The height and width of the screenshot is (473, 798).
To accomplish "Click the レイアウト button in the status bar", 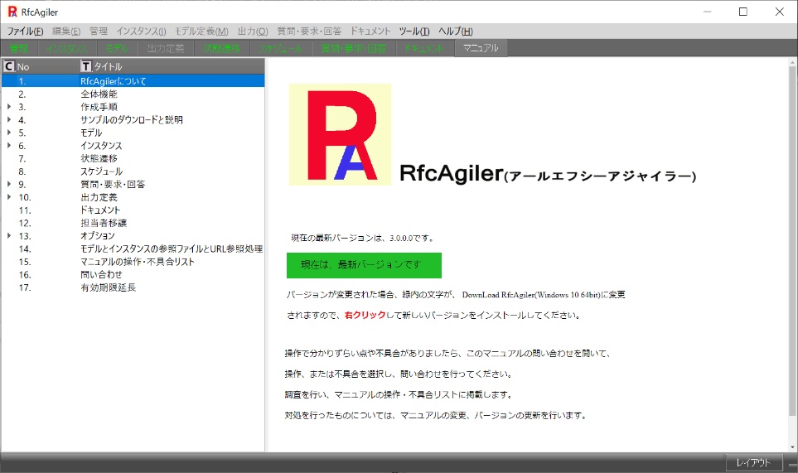I will click(754, 463).
